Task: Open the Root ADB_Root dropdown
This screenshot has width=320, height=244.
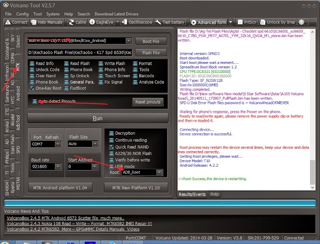Action: 159,173
